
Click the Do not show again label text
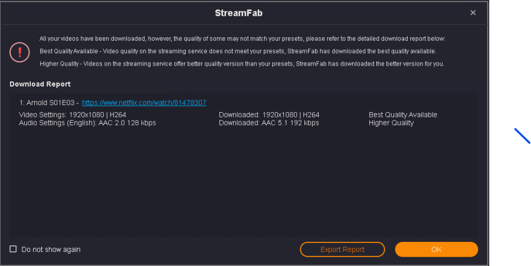[51, 249]
